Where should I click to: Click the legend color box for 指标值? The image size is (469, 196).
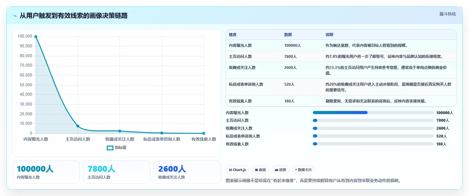(x=110, y=148)
